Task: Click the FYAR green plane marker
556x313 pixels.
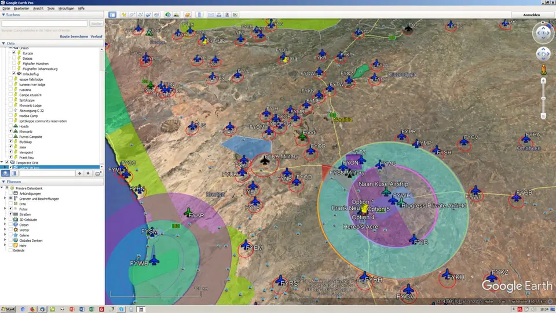Action: [x=188, y=212]
